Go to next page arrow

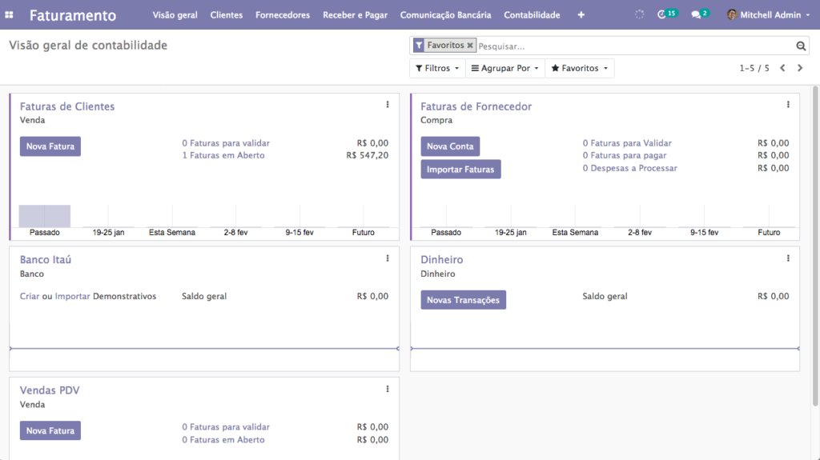point(800,68)
